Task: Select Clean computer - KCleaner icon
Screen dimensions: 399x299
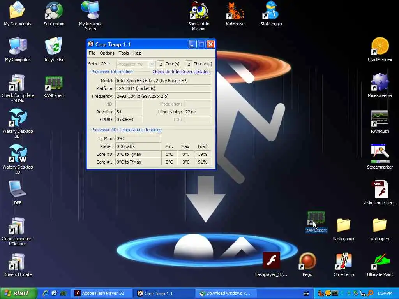Action: point(18,231)
